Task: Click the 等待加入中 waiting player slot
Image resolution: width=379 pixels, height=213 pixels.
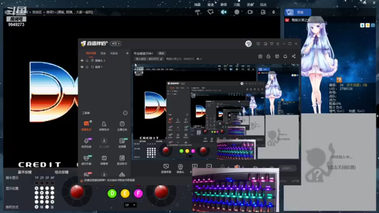Action: tap(330, 162)
